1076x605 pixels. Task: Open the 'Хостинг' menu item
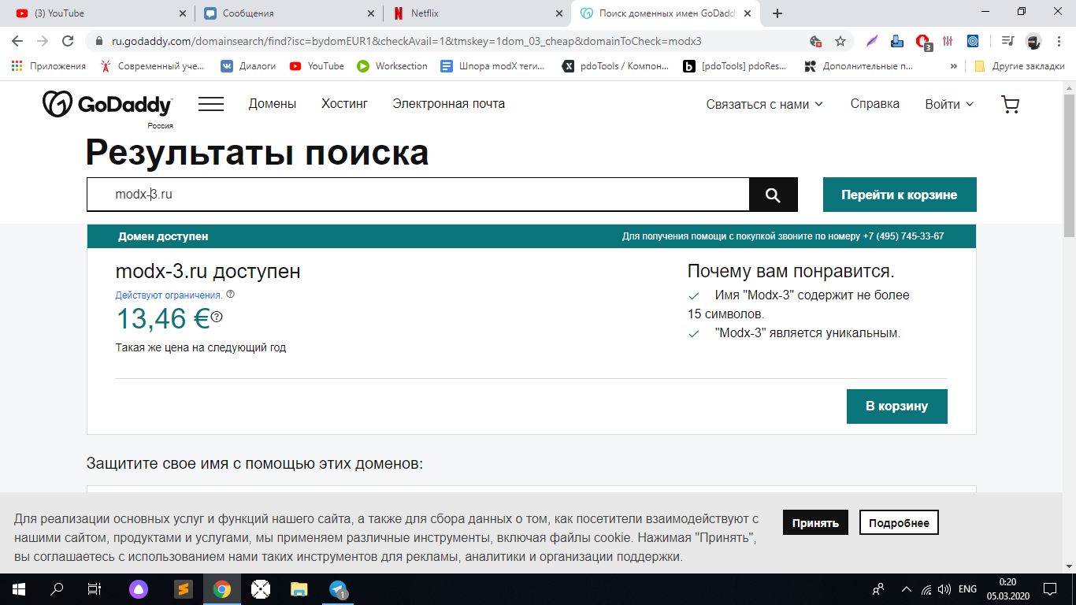(x=344, y=103)
